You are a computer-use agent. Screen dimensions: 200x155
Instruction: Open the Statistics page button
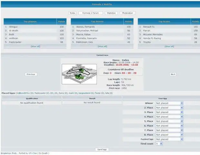point(111,13)
